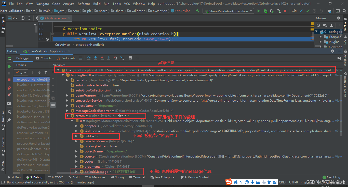This screenshot has height=187, width=348.
Task: Toggle tool window bars icon in status bar
Action: click(3, 182)
